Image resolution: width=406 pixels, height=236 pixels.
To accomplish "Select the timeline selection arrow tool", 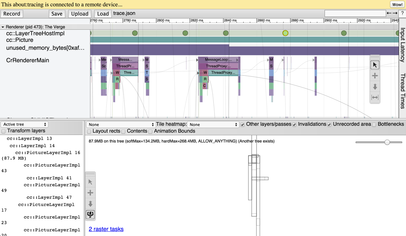I will (x=375, y=65).
